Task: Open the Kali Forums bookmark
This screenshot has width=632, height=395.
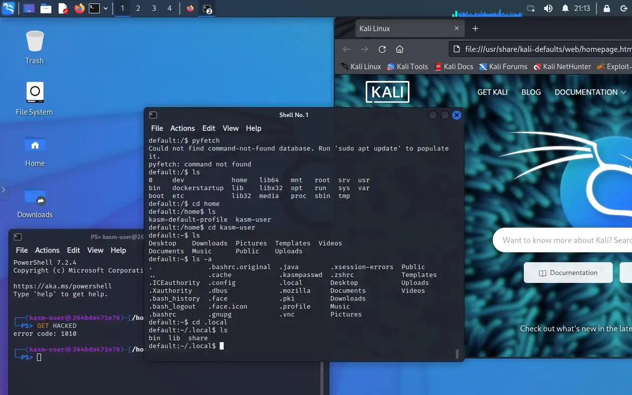Action: click(503, 67)
